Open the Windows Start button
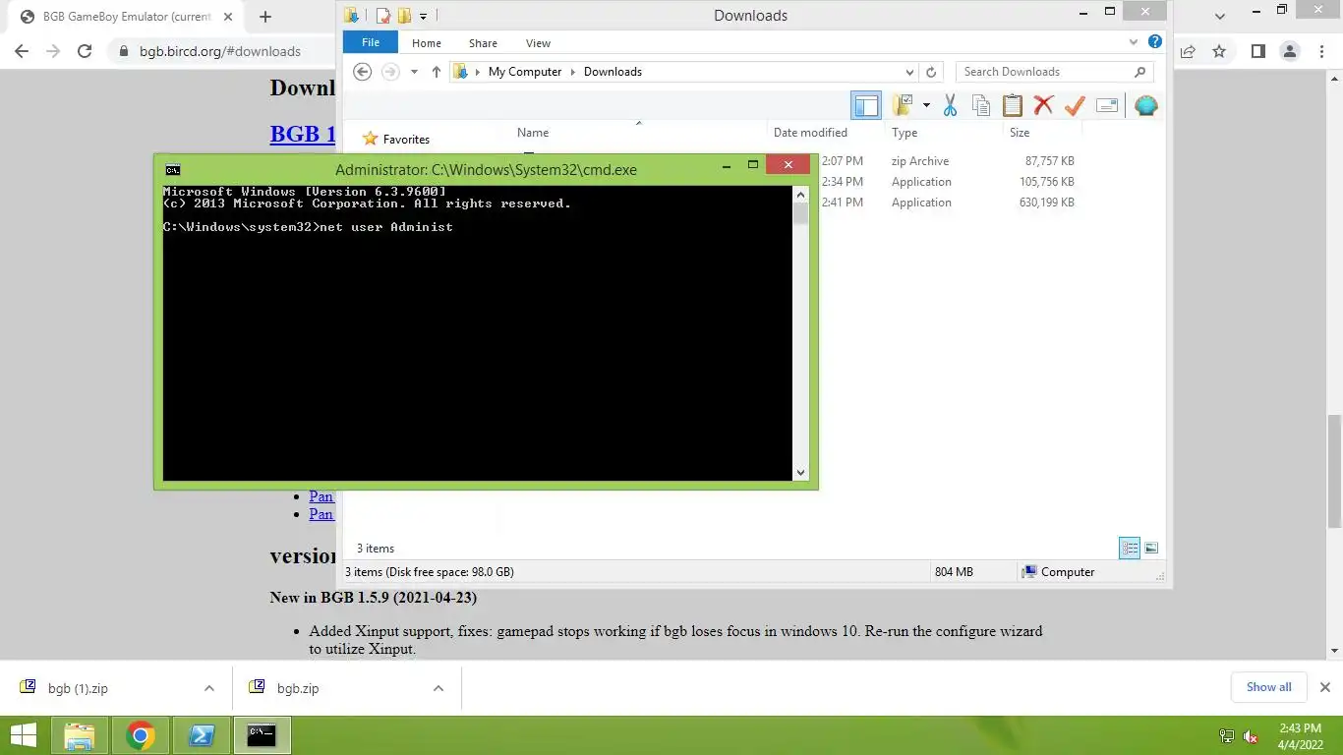 click(23, 735)
